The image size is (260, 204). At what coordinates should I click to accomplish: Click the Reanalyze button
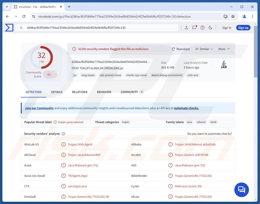[x=181, y=49]
